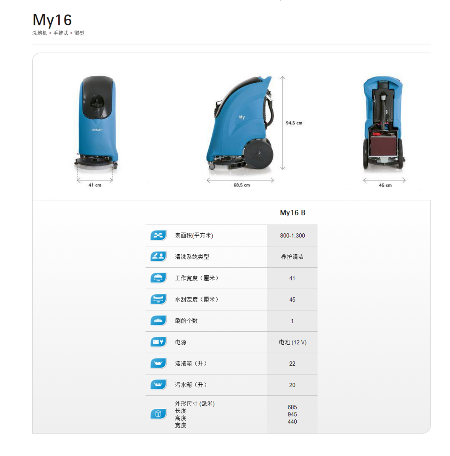Click the 宽度 dimension label
This screenshot has height=456, width=450.
pyautogui.click(x=181, y=425)
